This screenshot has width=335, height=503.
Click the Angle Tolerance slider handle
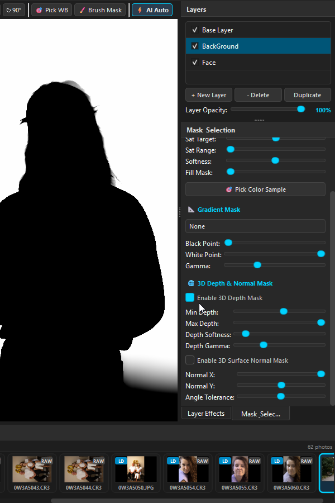[280, 396]
